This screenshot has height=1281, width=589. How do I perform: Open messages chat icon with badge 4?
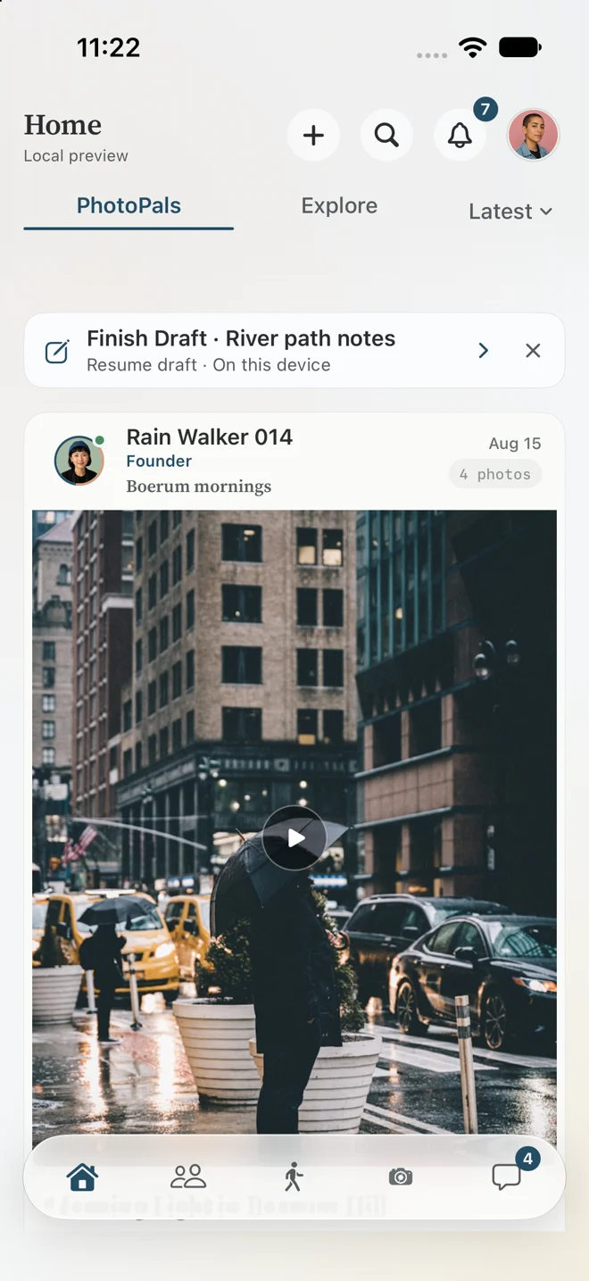(x=507, y=1177)
